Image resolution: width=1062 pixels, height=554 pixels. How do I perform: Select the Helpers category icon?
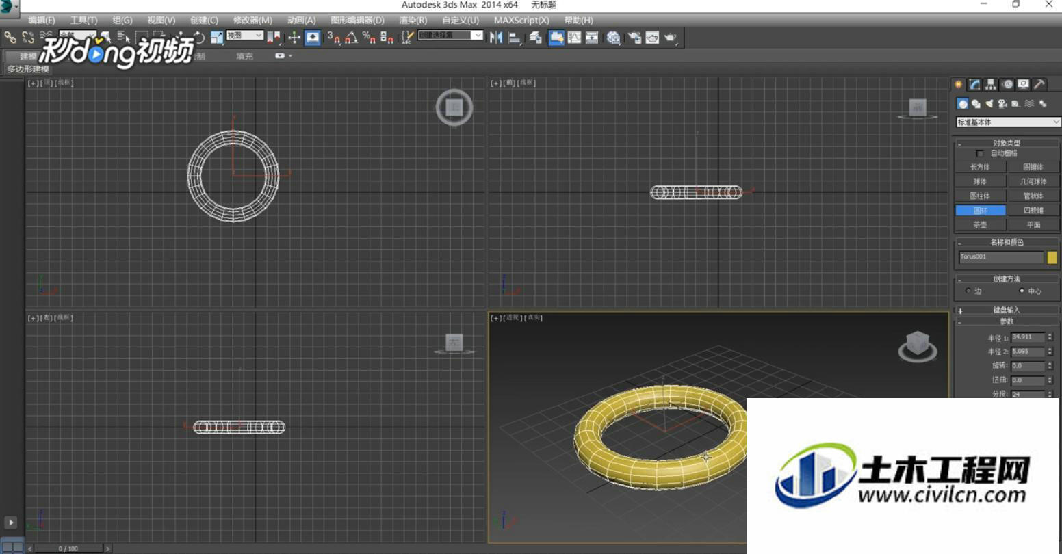tap(1015, 104)
